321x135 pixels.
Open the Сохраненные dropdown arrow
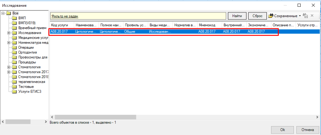(x=300, y=16)
